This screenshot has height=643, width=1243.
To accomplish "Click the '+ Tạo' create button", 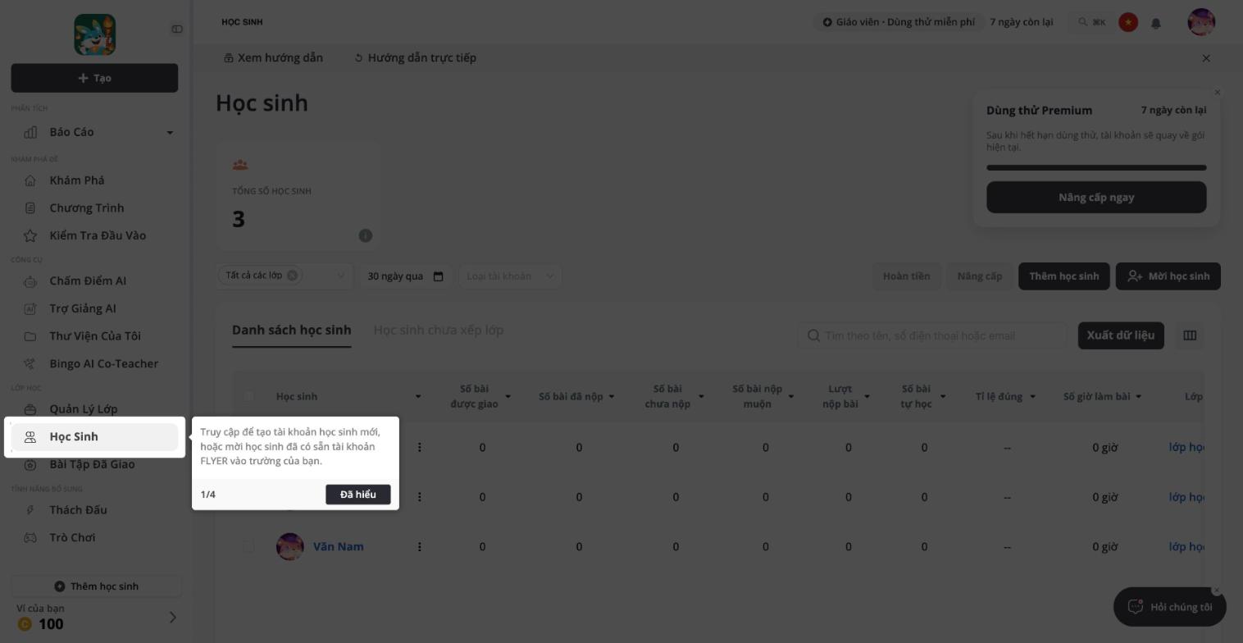I will tap(94, 79).
